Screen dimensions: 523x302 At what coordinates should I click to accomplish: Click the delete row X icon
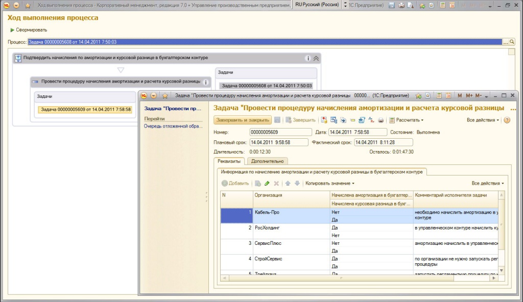[276, 183]
